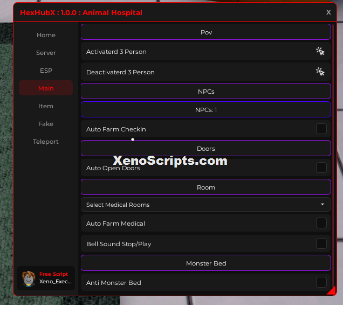Switch to the Teleport tab

[46, 142]
